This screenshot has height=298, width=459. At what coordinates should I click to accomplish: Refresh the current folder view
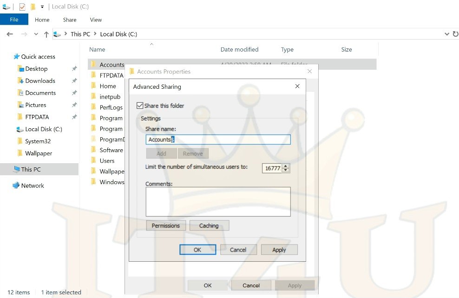click(x=456, y=34)
